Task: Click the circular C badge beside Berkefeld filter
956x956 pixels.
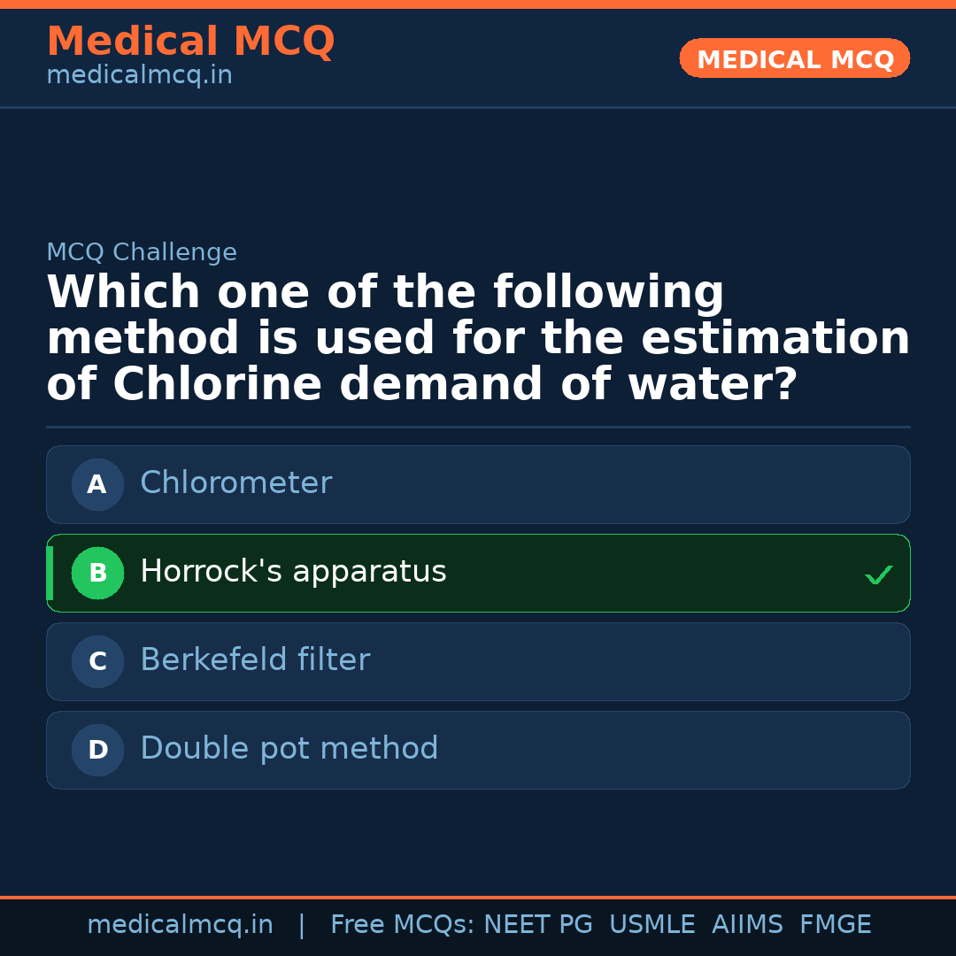Action: coord(97,661)
